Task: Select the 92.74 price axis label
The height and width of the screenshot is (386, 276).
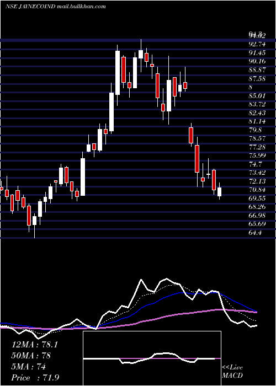Action: 257,45
